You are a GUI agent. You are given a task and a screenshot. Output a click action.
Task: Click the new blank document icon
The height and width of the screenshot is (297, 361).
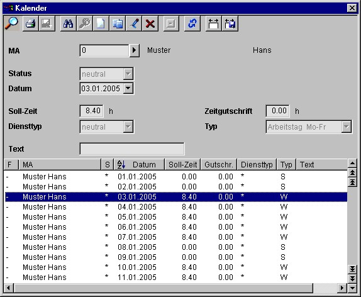coord(101,23)
